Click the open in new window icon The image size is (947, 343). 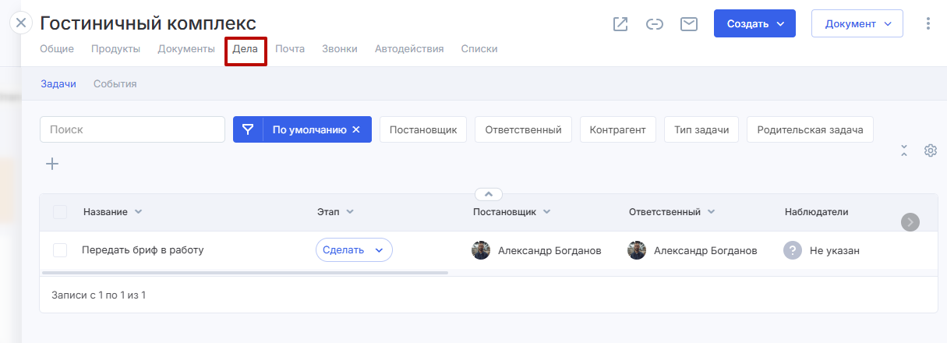[620, 24]
